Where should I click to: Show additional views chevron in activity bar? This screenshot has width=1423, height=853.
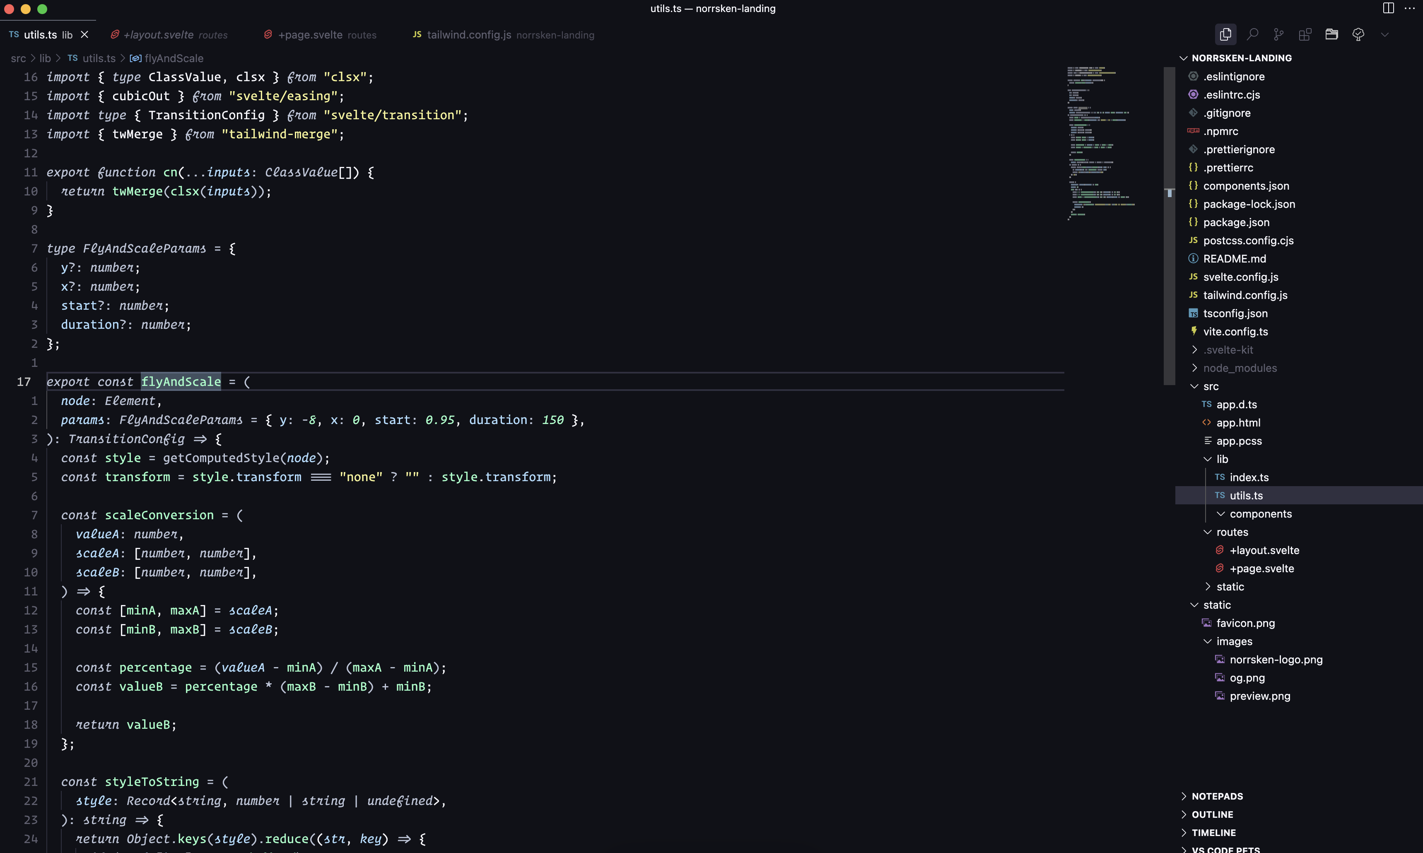[1384, 34]
